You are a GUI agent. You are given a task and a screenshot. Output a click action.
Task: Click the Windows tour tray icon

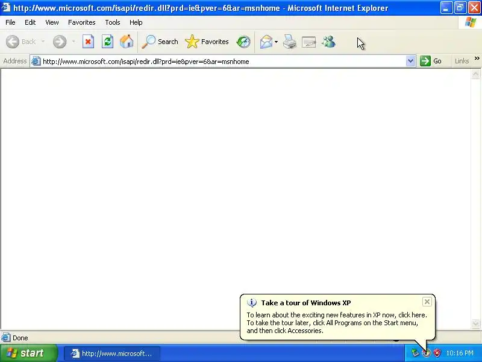click(427, 353)
